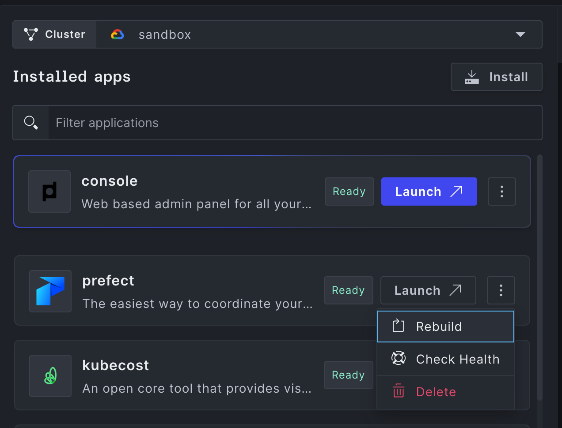Click the kubecost app logo icon
The width and height of the screenshot is (562, 428).
50,376
